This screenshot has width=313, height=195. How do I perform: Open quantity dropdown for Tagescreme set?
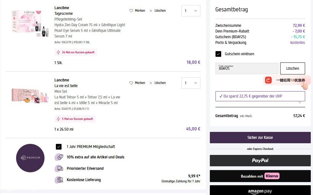pyautogui.click(x=191, y=11)
